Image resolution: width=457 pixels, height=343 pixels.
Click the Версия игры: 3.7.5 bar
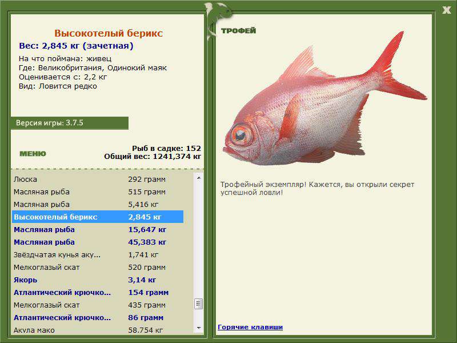[70, 123]
